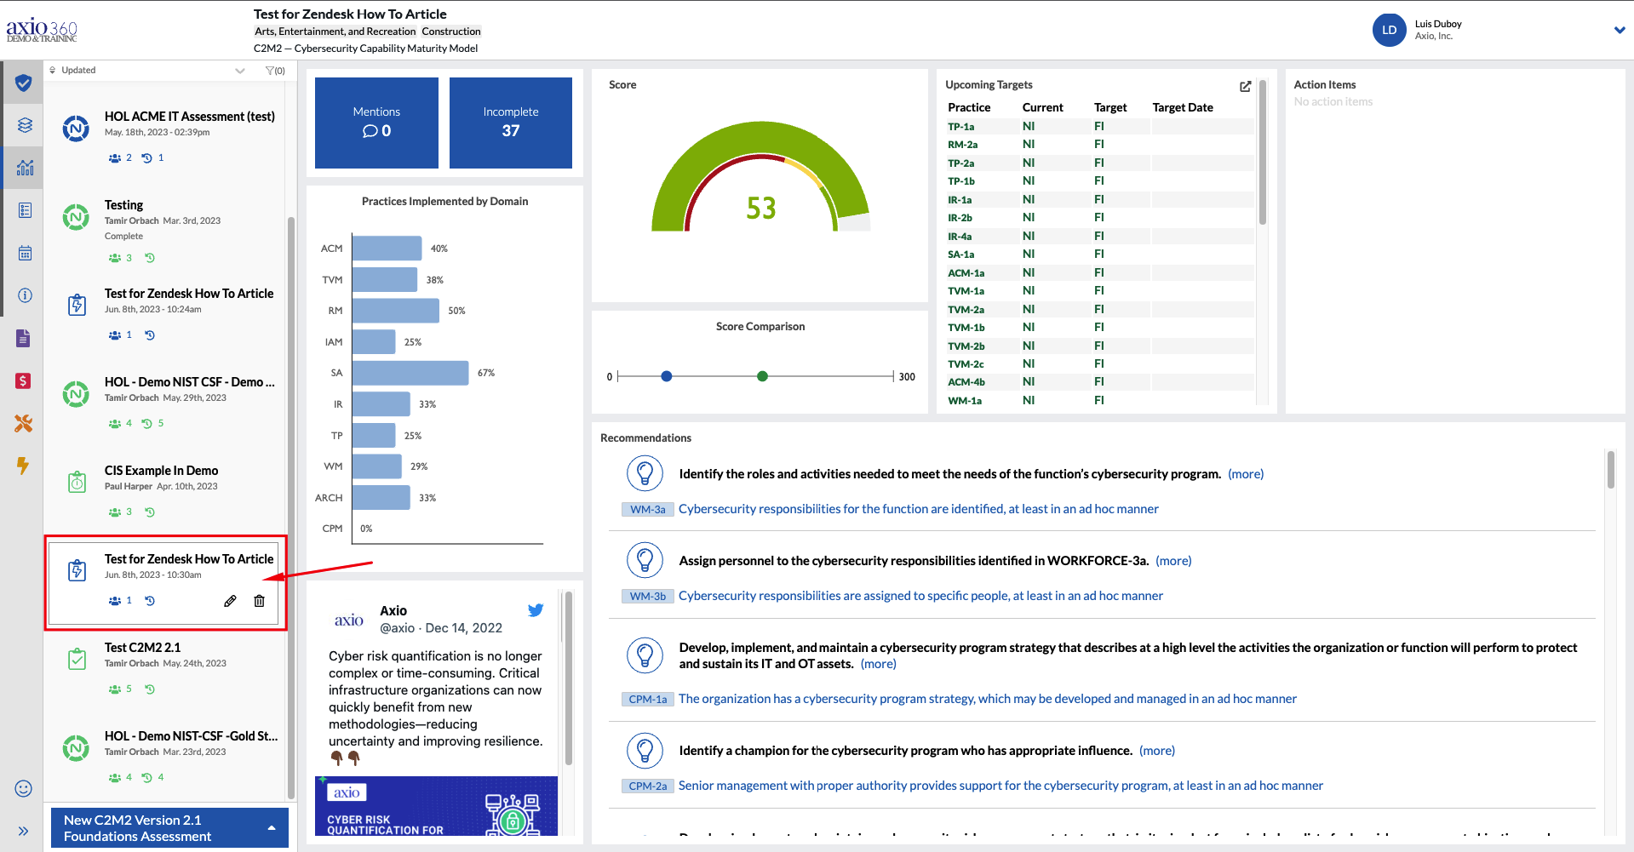Click the bar chart dashboard icon
This screenshot has height=852, width=1634.
23,167
